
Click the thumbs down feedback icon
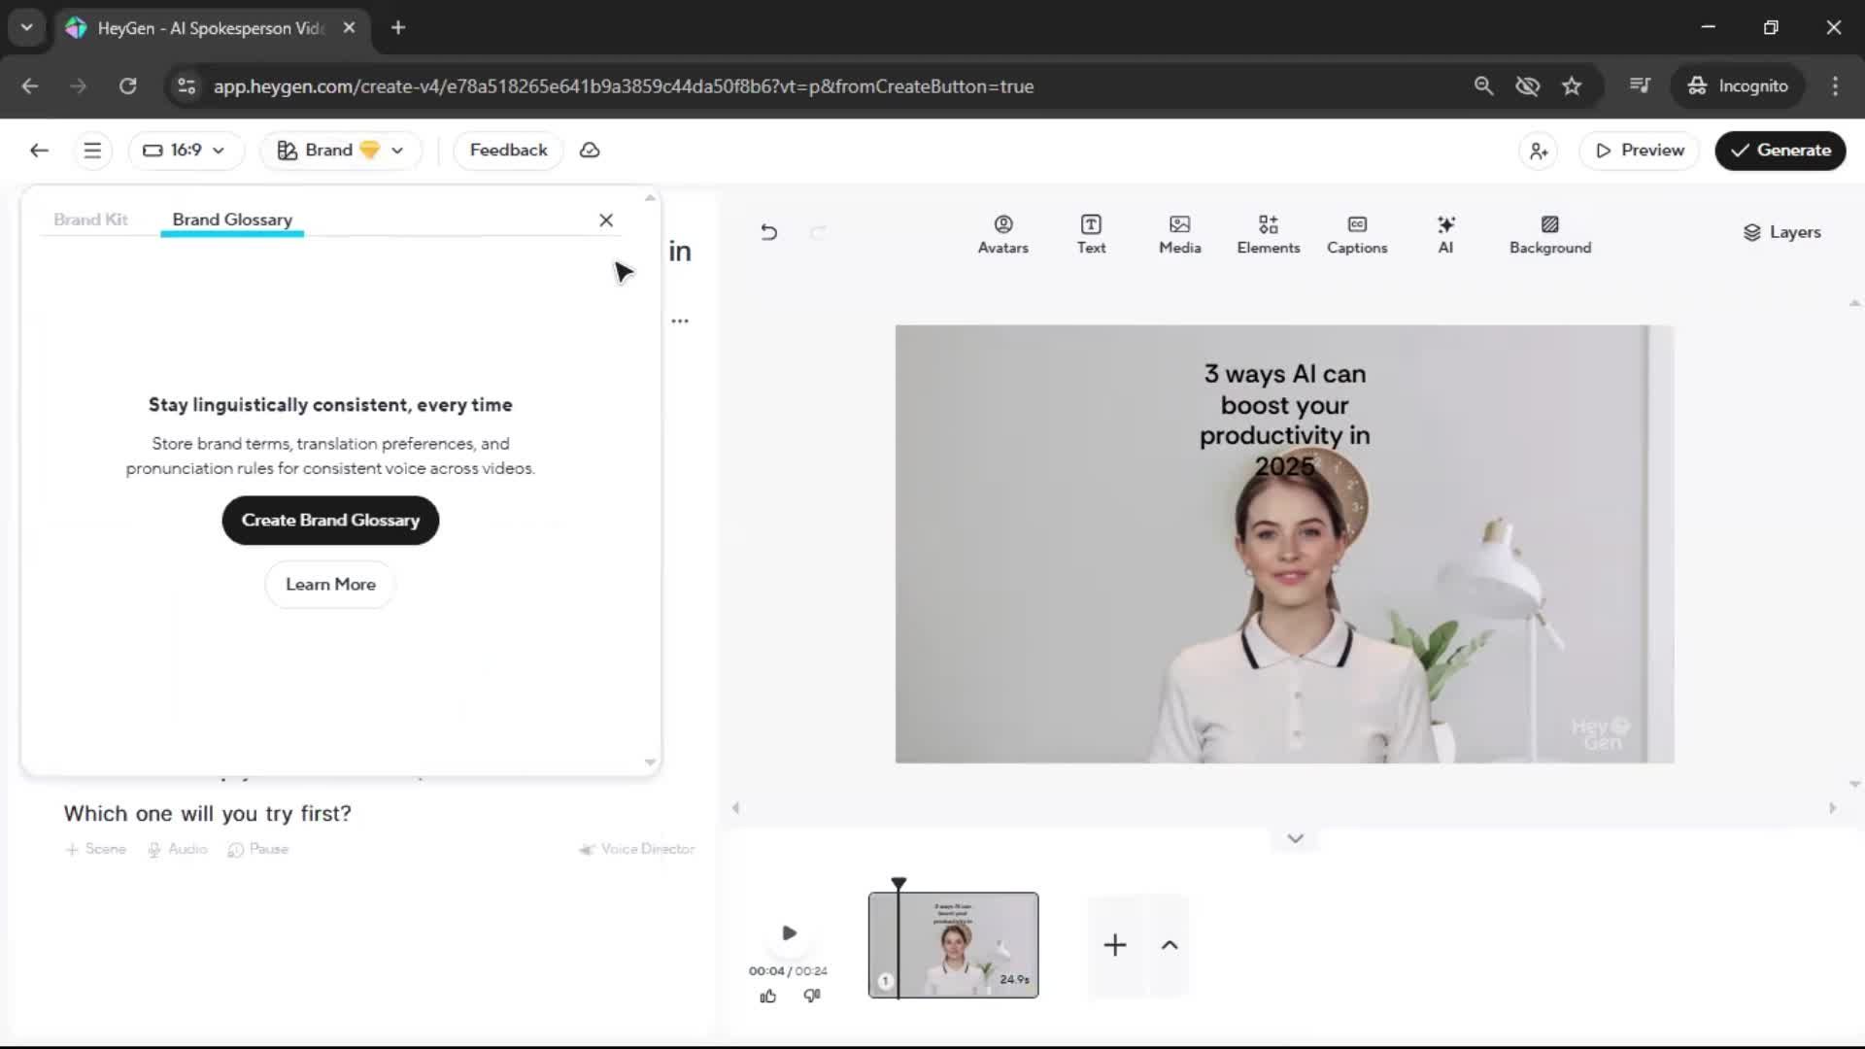[812, 996]
